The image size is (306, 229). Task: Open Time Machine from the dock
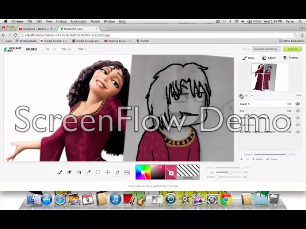point(171,199)
